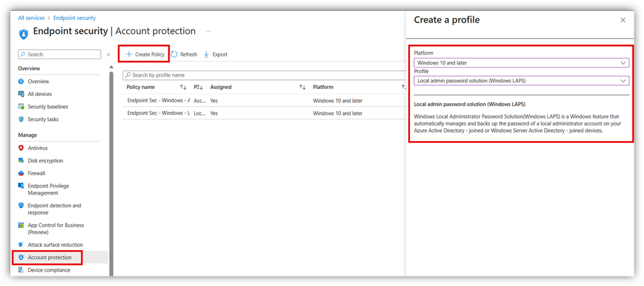This screenshot has height=286, width=644.
Task: Click the Search by profile name field
Action: coord(264,75)
